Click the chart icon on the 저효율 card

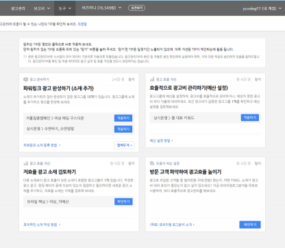tap(25, 164)
